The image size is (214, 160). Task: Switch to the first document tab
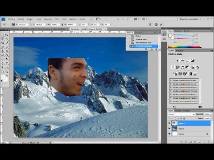click(39, 29)
